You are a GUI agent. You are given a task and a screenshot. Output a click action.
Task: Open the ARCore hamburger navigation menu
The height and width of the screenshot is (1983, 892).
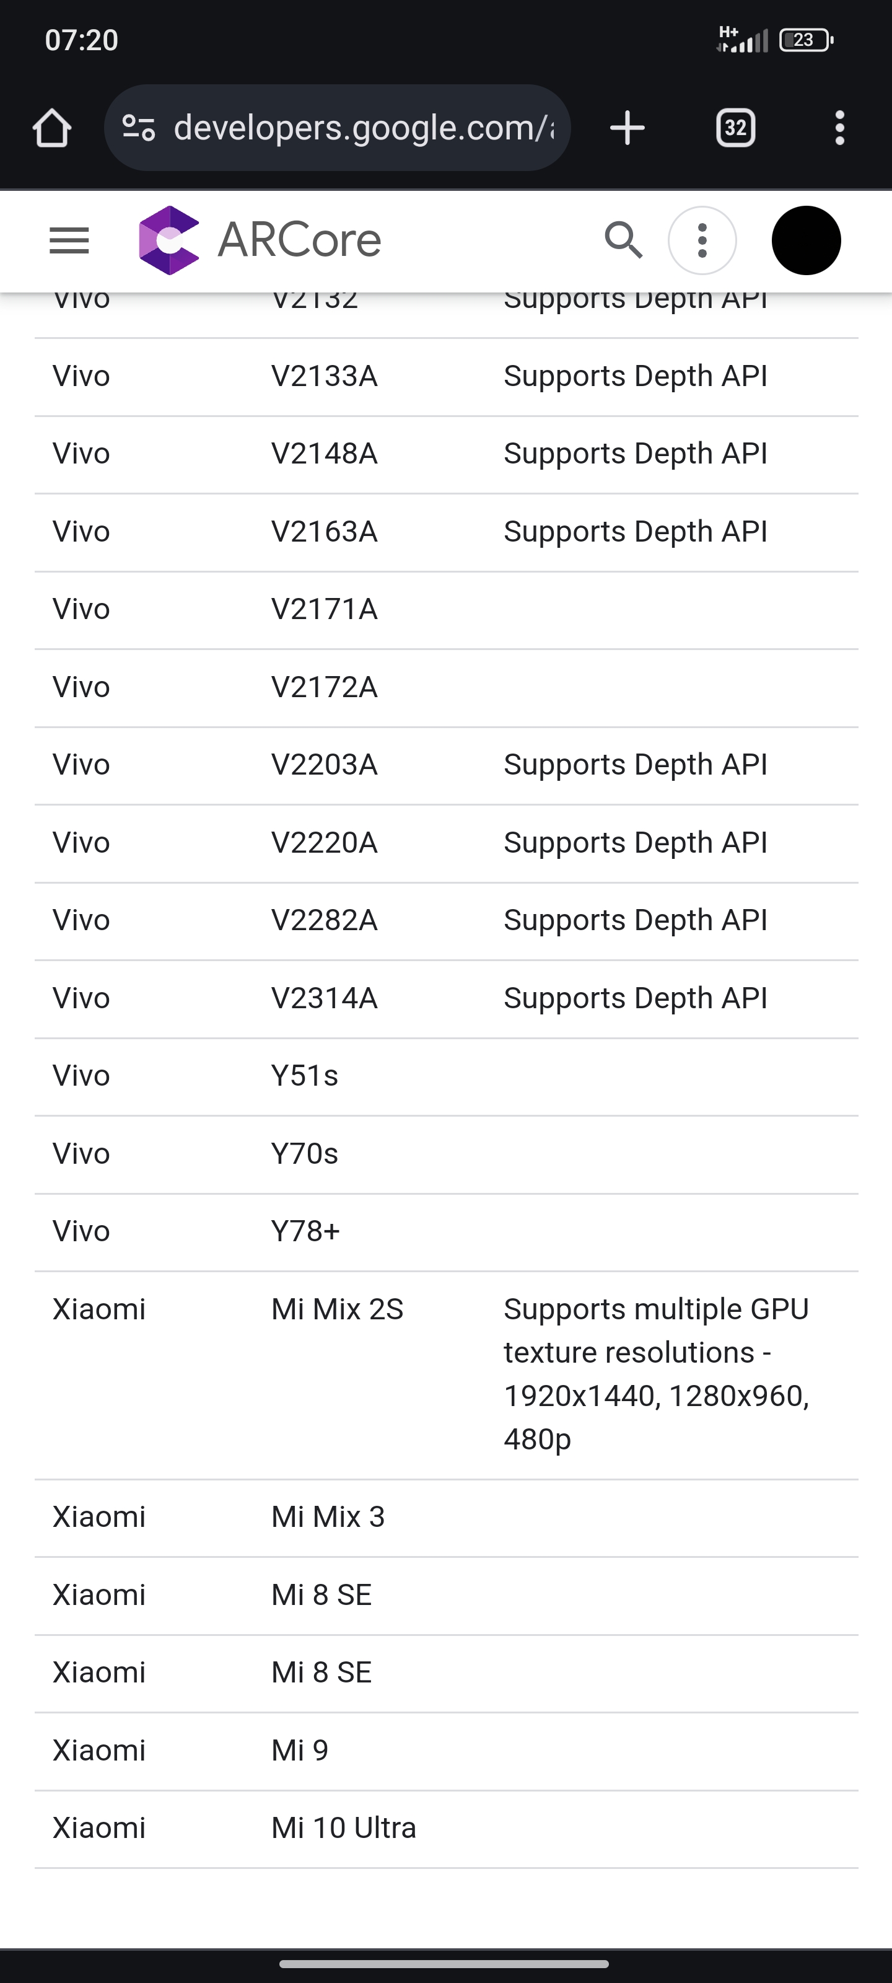click(x=69, y=241)
